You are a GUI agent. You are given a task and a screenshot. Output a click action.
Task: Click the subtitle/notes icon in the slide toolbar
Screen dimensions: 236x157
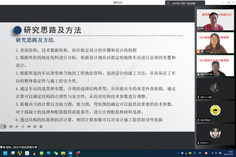(x=35, y=126)
